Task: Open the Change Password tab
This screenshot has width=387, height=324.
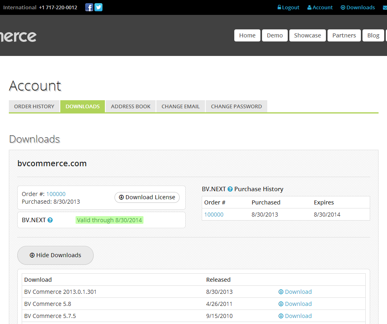Action: point(236,107)
